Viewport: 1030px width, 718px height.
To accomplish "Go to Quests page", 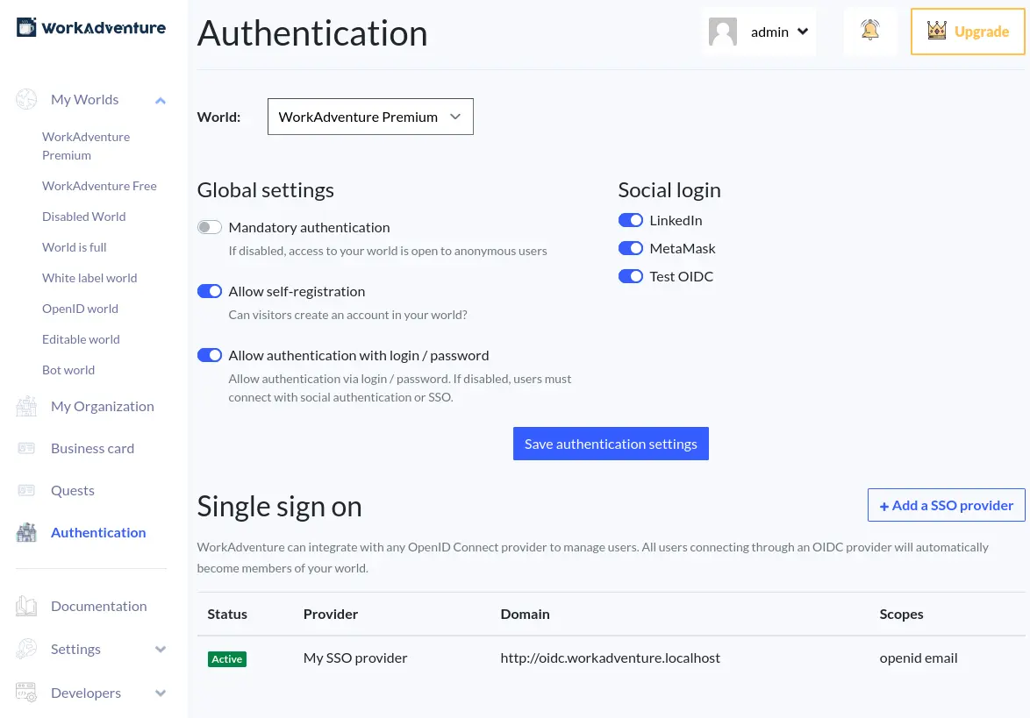I will [73, 490].
